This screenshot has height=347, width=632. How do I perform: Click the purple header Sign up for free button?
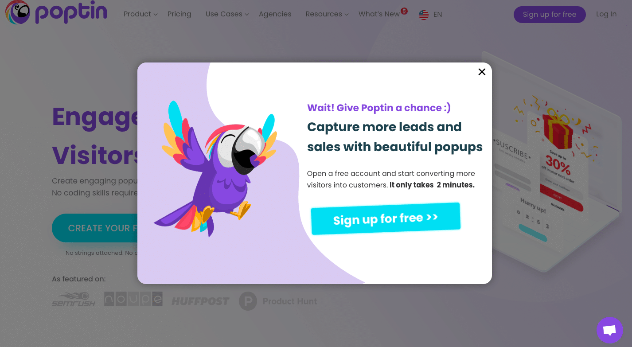pyautogui.click(x=550, y=15)
